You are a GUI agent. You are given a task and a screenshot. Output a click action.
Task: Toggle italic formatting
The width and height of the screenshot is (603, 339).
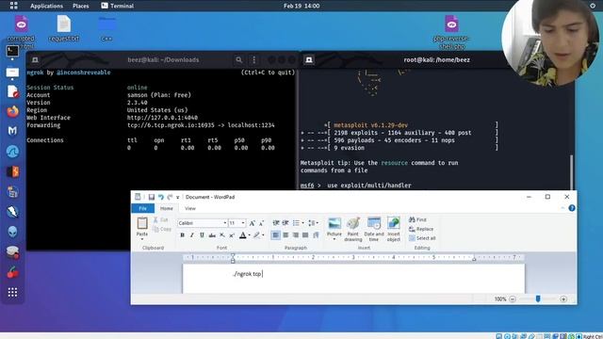pos(192,234)
